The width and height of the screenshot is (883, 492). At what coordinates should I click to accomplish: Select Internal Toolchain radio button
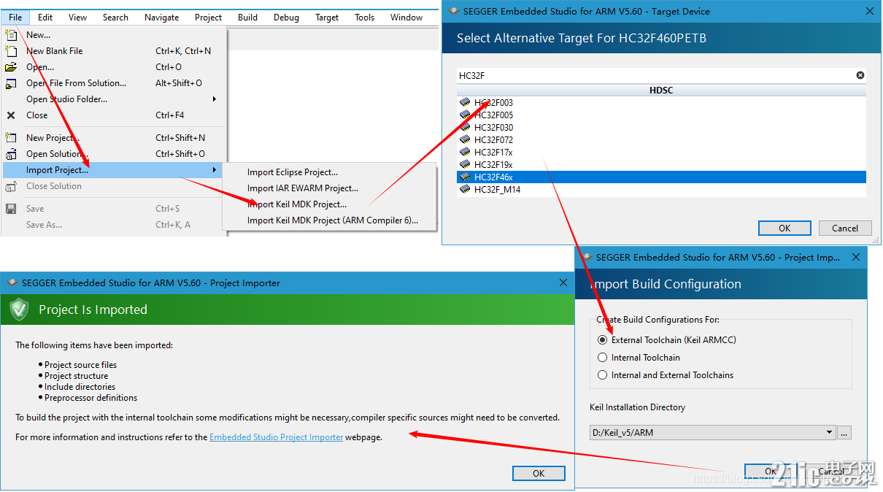[x=602, y=358]
